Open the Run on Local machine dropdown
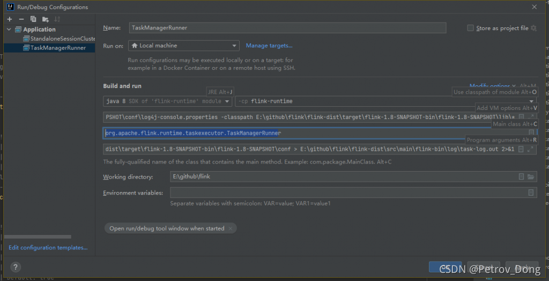Viewport: 549px width, 281px height. click(184, 46)
